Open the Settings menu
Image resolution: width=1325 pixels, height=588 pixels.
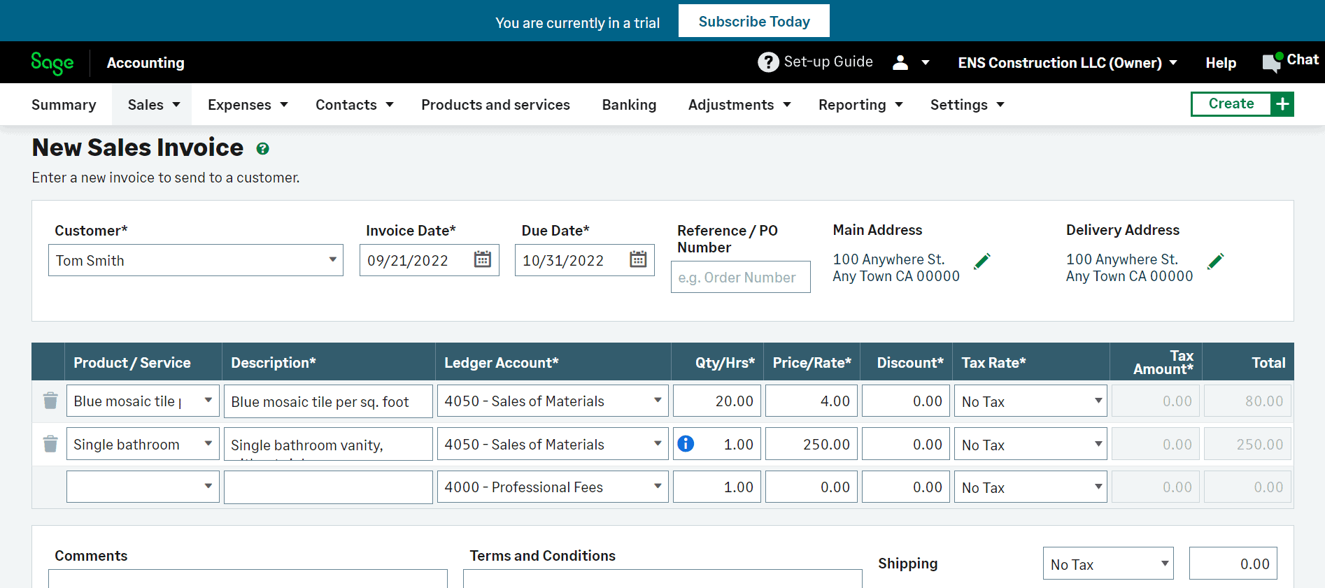pos(967,105)
